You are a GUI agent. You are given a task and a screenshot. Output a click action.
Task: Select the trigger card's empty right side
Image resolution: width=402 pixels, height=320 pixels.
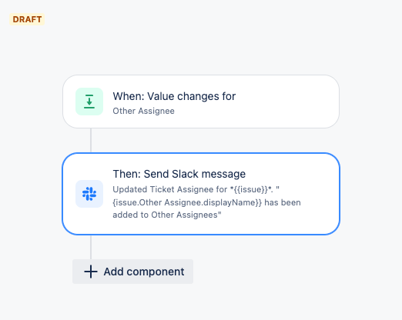click(287, 102)
